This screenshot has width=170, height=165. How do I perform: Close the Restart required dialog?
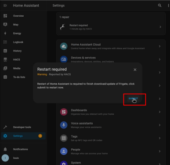tap(135, 70)
